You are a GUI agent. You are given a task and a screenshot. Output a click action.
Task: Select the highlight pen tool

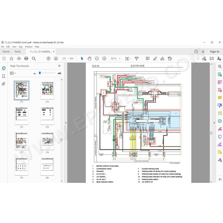tap(155, 58)
